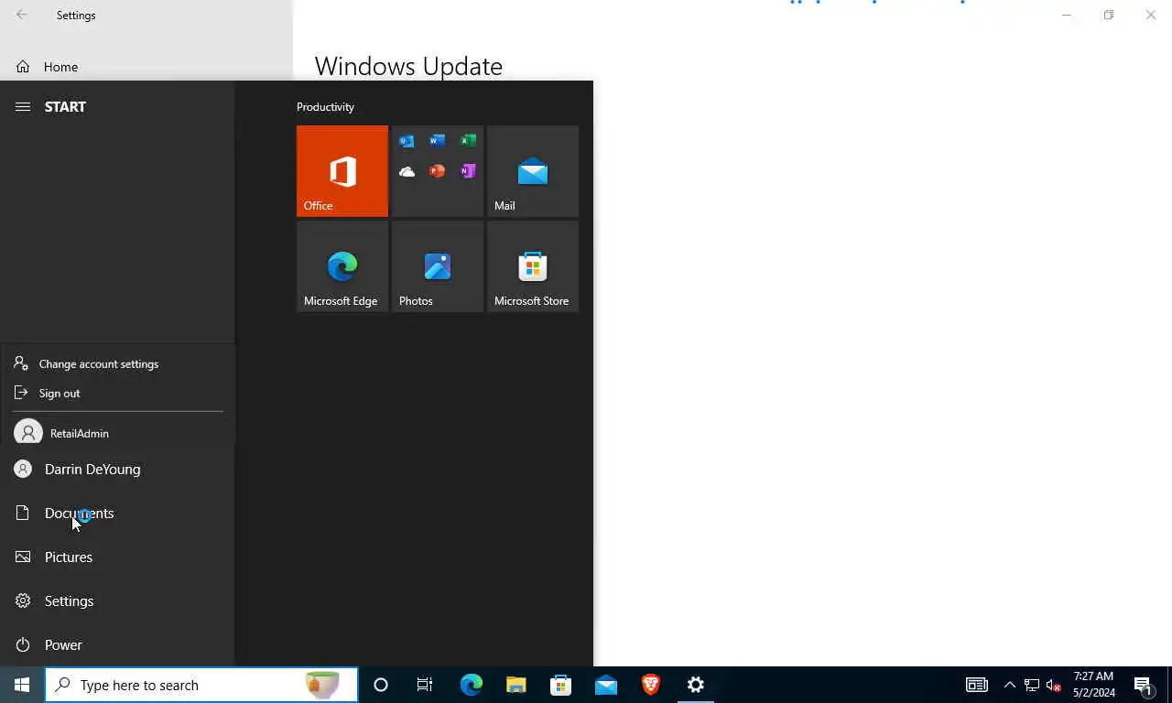Open the Power options
The width and height of the screenshot is (1172, 703).
(117, 644)
